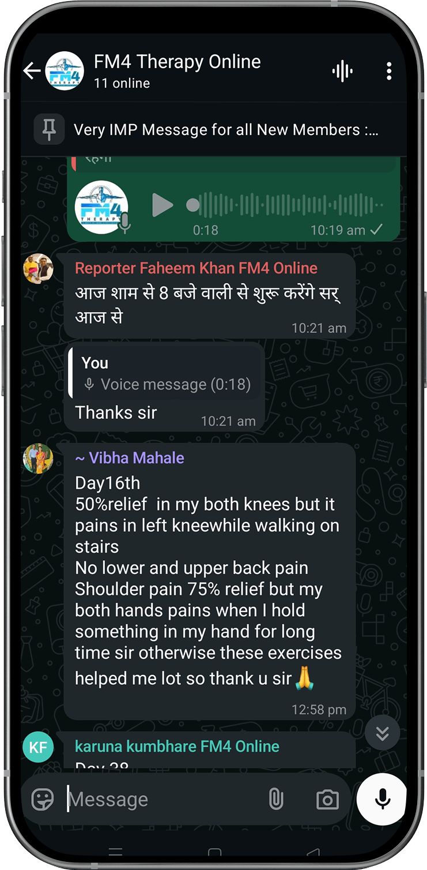Viewport: 427px width, 870px height.
Task: Attach a file with the paperclip icon
Action: tap(276, 799)
